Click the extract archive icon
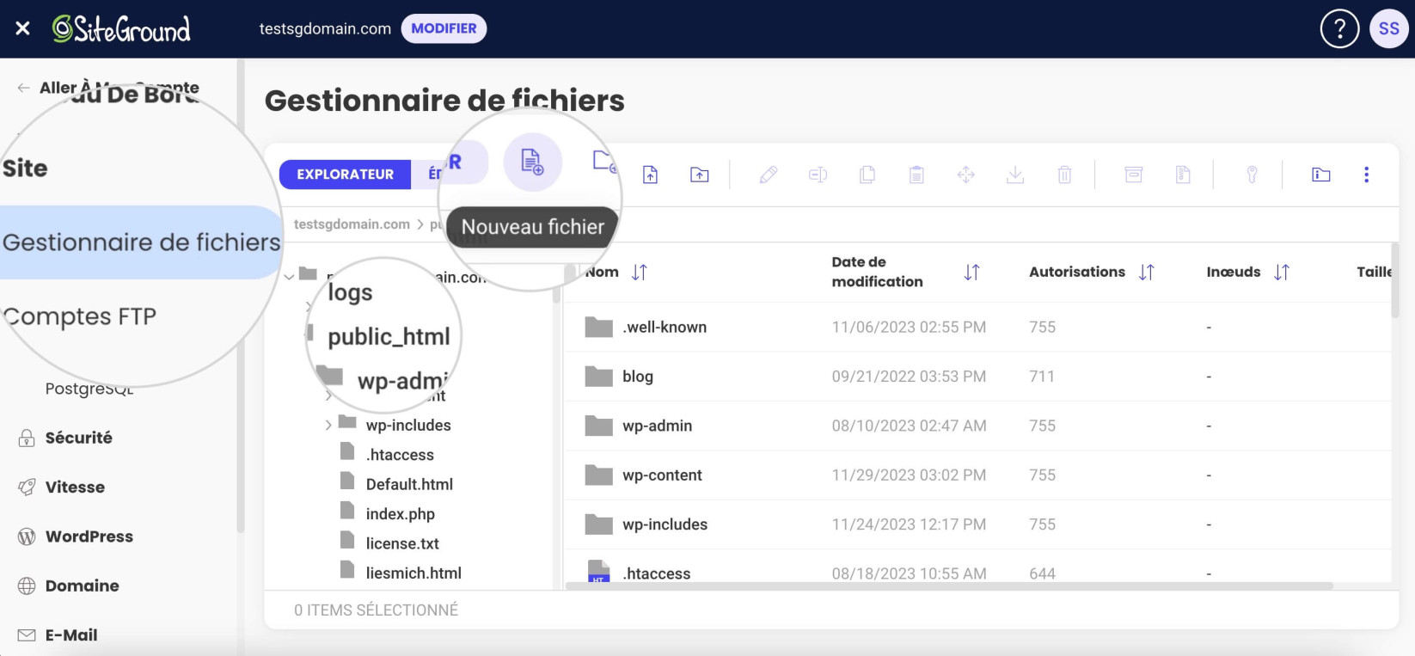 1183,175
